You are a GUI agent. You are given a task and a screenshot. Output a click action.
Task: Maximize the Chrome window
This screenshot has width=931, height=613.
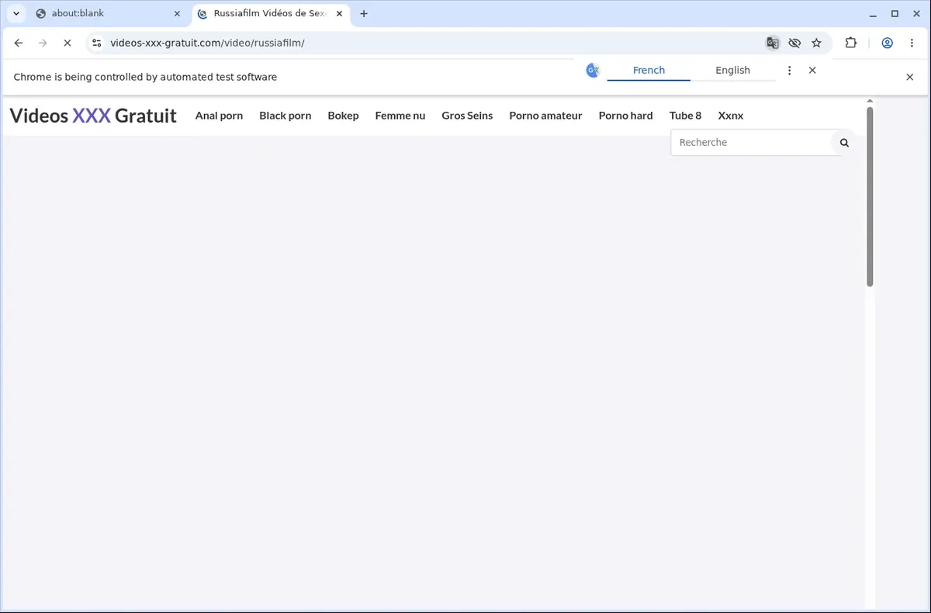(x=895, y=13)
